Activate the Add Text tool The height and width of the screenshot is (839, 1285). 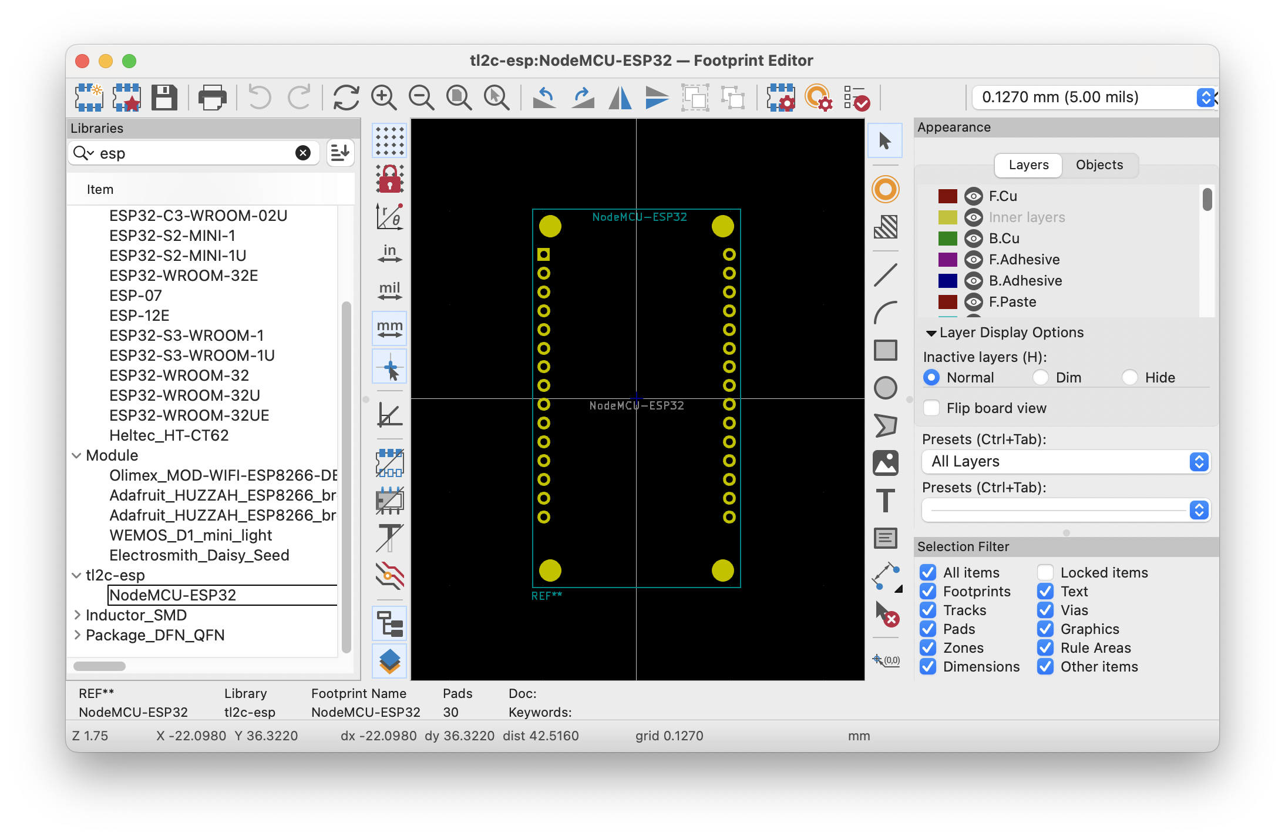(x=885, y=501)
